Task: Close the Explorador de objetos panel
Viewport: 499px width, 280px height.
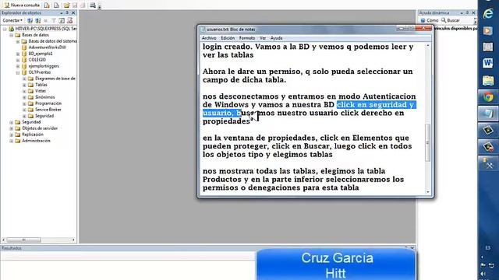Action: click(x=73, y=12)
